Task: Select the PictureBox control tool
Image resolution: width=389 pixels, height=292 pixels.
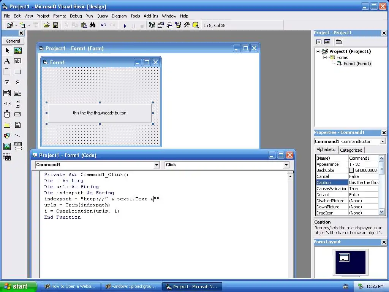Action: tap(17, 51)
